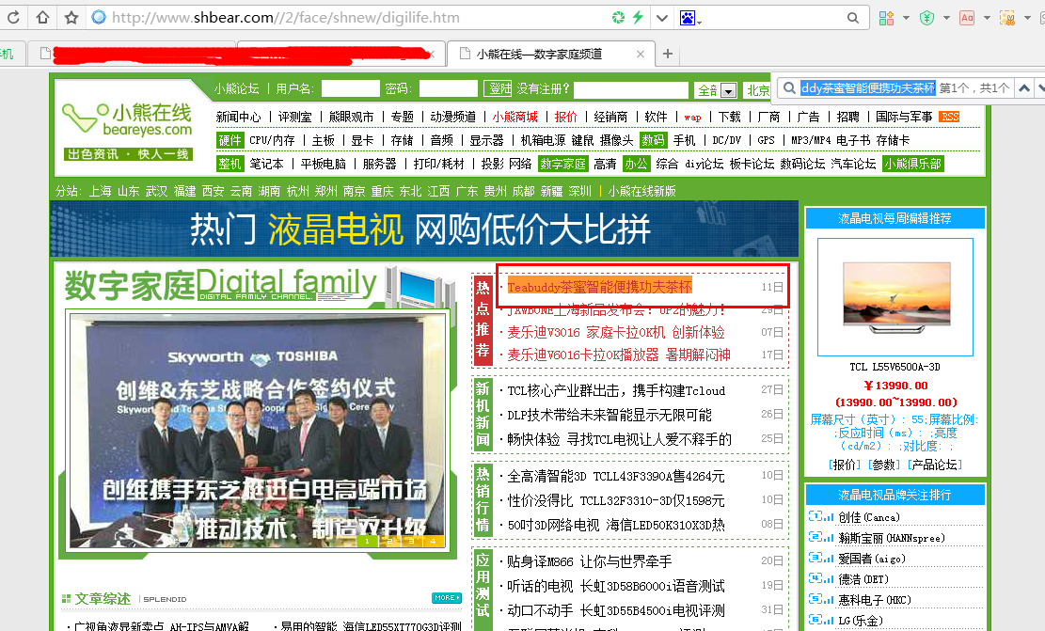Click the green shield payment protection icon

(x=926, y=17)
